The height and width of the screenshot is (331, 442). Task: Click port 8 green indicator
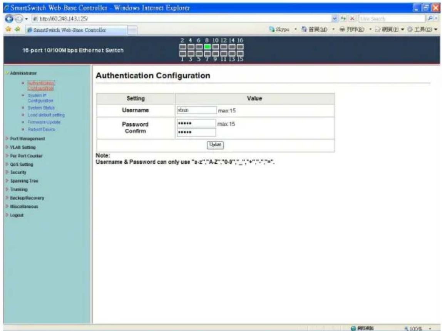(x=207, y=47)
